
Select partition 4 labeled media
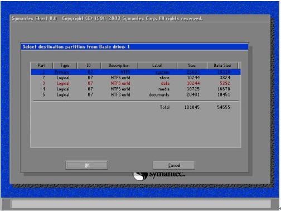(136, 89)
